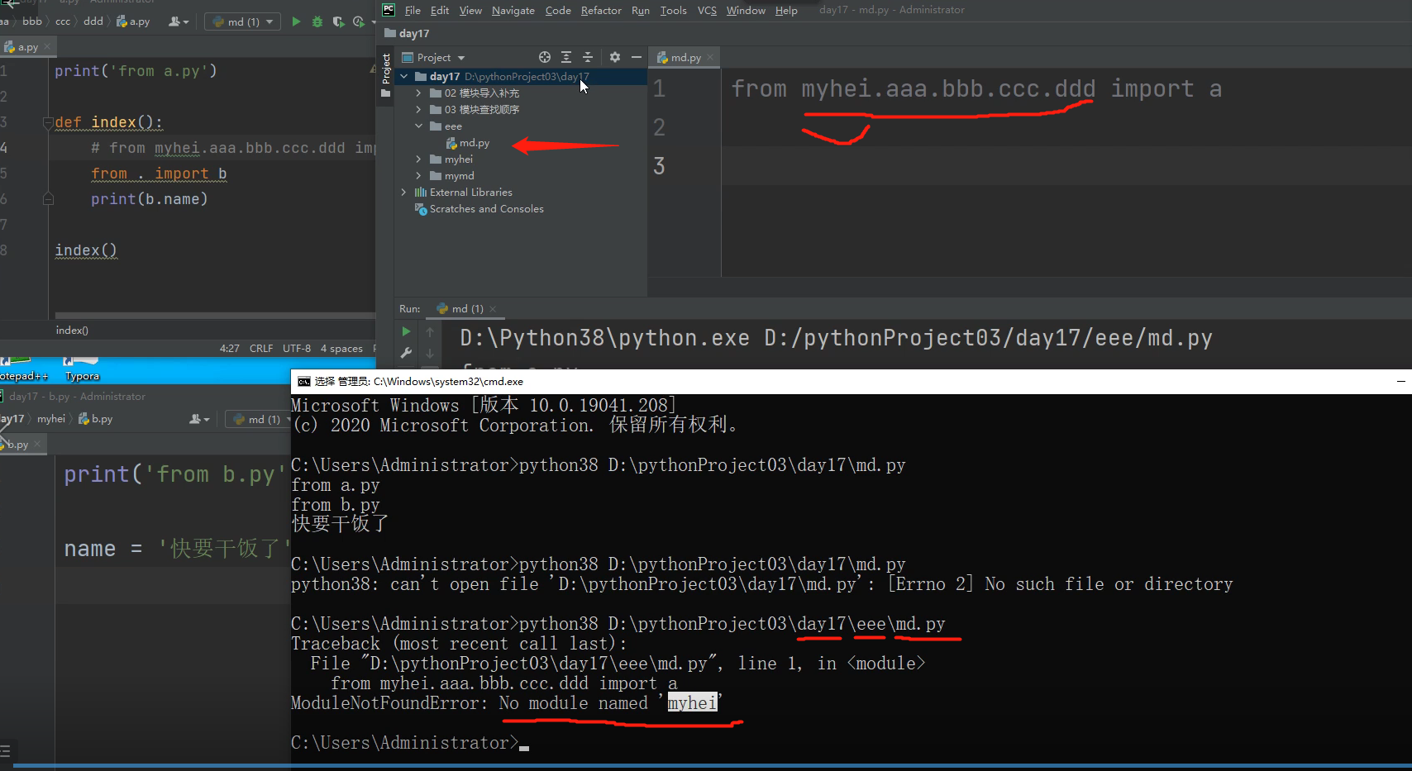Open the Navigate menu

513,10
